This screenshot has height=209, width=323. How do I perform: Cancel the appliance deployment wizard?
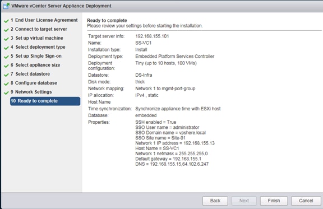(306, 201)
